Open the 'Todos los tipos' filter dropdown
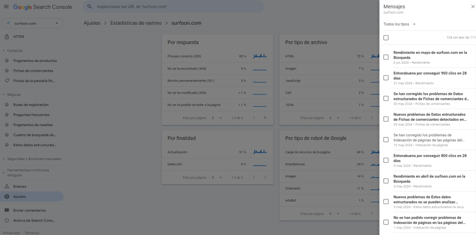This screenshot has height=235, width=476. (399, 24)
